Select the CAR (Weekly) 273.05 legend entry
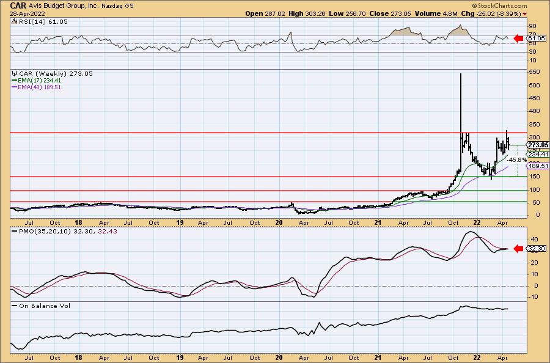550x363 pixels. click(56, 74)
